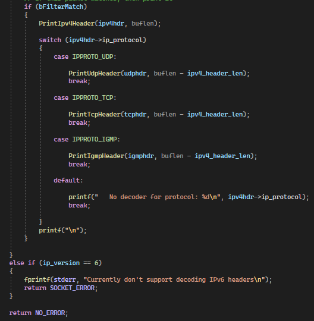The height and width of the screenshot is (321, 314).
Task: Click the ip_version variable
Action: [61, 263]
